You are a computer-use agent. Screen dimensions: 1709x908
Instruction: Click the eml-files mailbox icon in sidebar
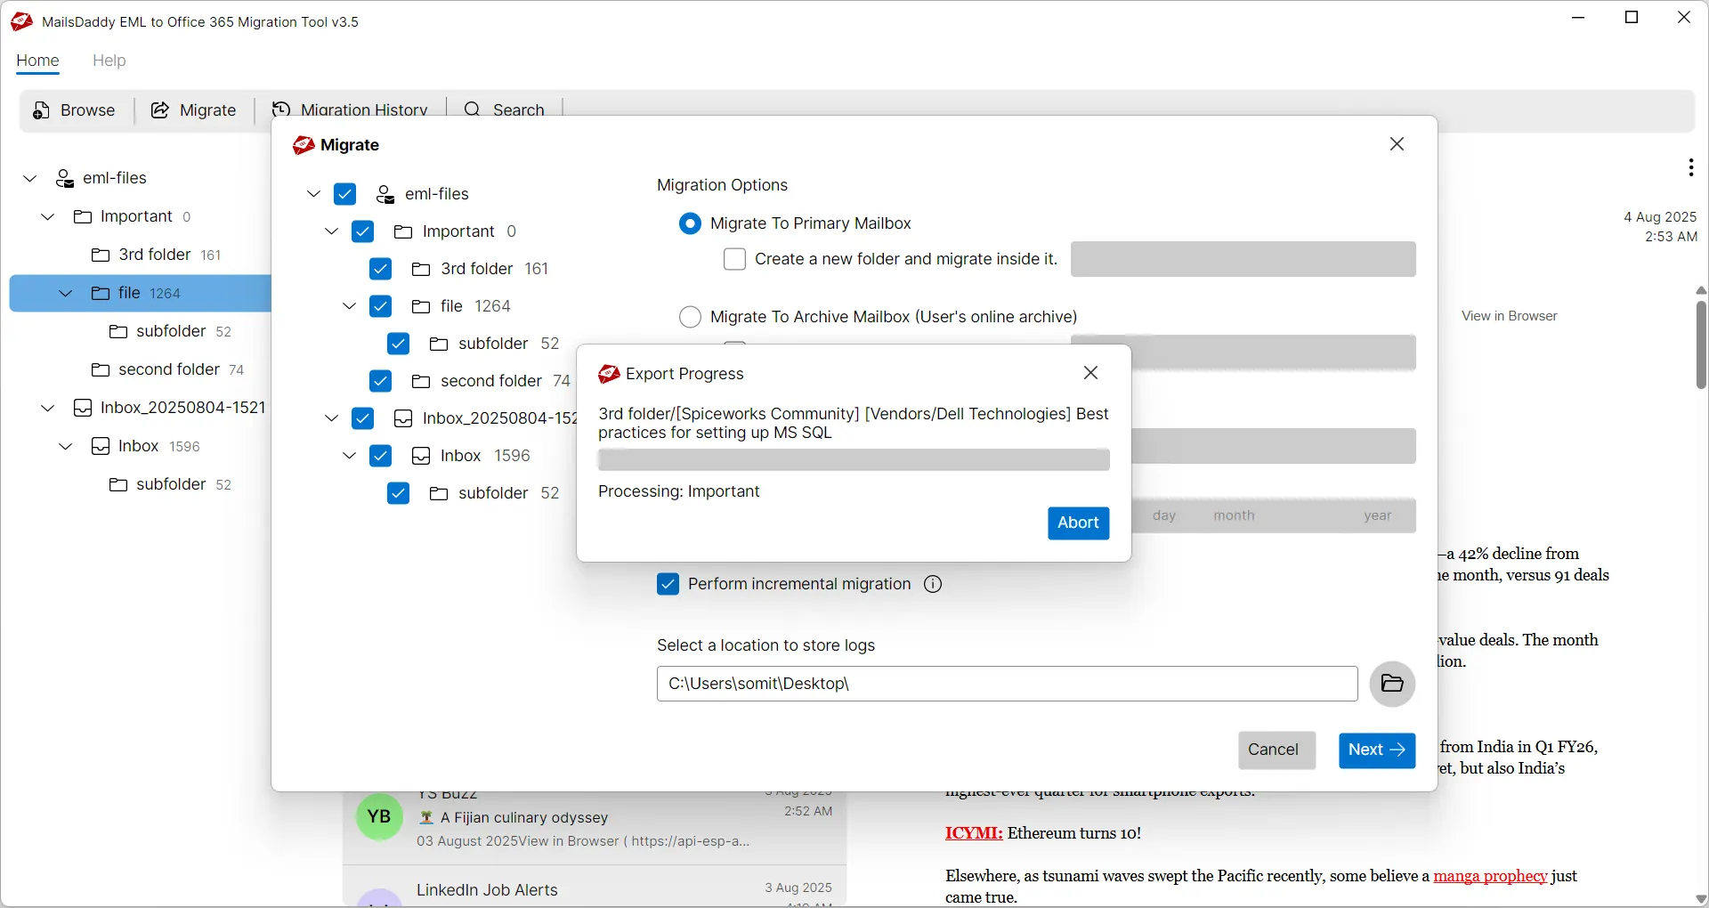pyautogui.click(x=65, y=178)
